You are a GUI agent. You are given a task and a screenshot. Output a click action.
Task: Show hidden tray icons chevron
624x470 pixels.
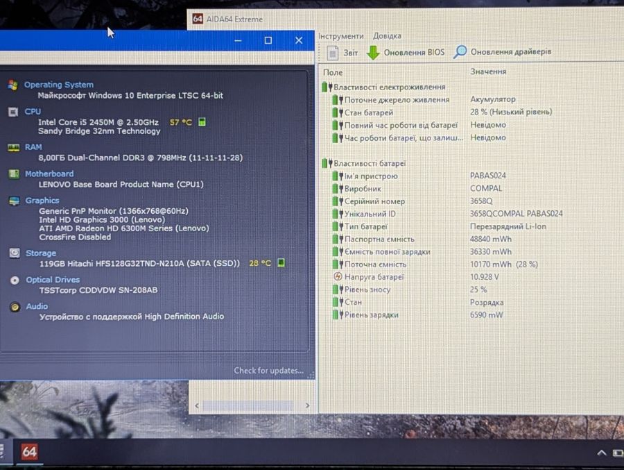[601, 453]
